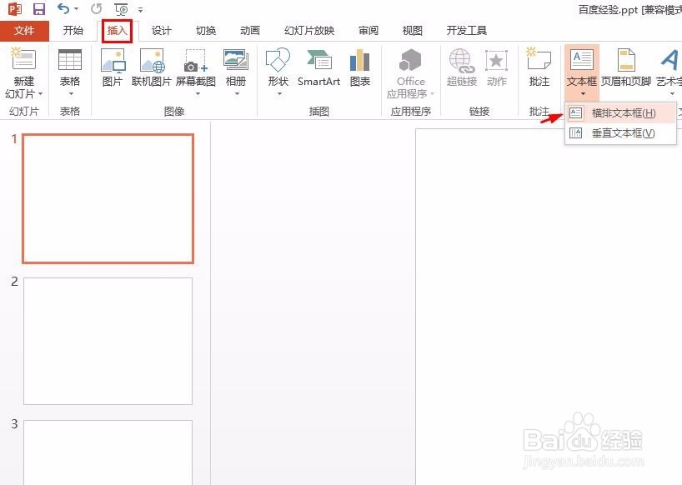Expand 屏幕截图 dropdown arrow
Image resolution: width=682 pixels, height=485 pixels.
click(x=197, y=93)
